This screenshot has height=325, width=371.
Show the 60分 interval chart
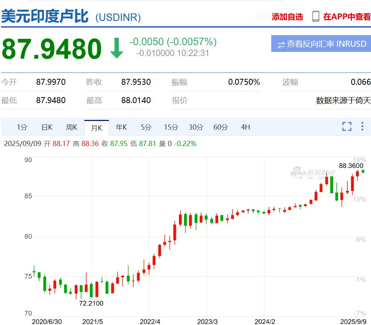220,127
